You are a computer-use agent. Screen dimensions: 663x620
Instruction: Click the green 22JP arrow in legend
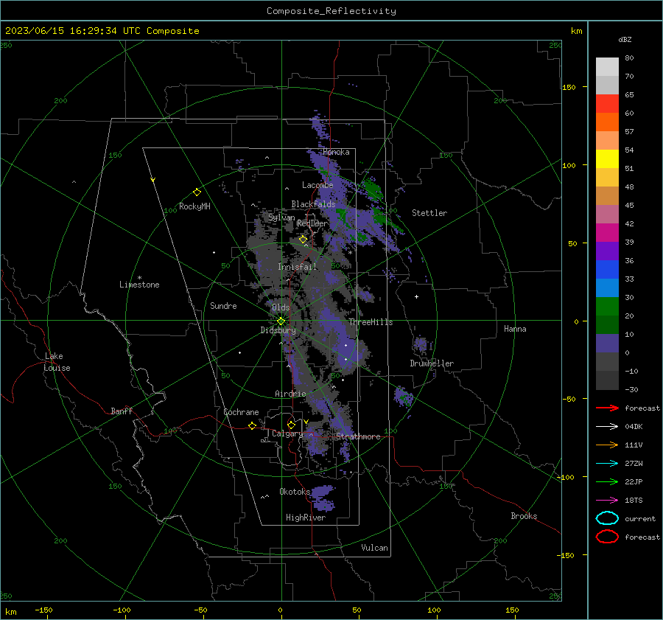[607, 481]
